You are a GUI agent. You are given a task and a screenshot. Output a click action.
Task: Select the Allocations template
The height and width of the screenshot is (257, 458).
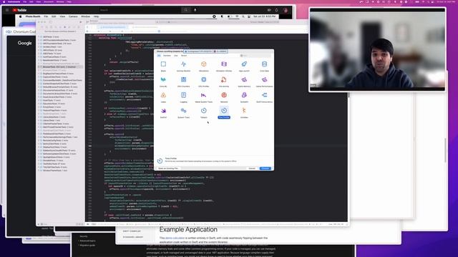click(x=203, y=66)
